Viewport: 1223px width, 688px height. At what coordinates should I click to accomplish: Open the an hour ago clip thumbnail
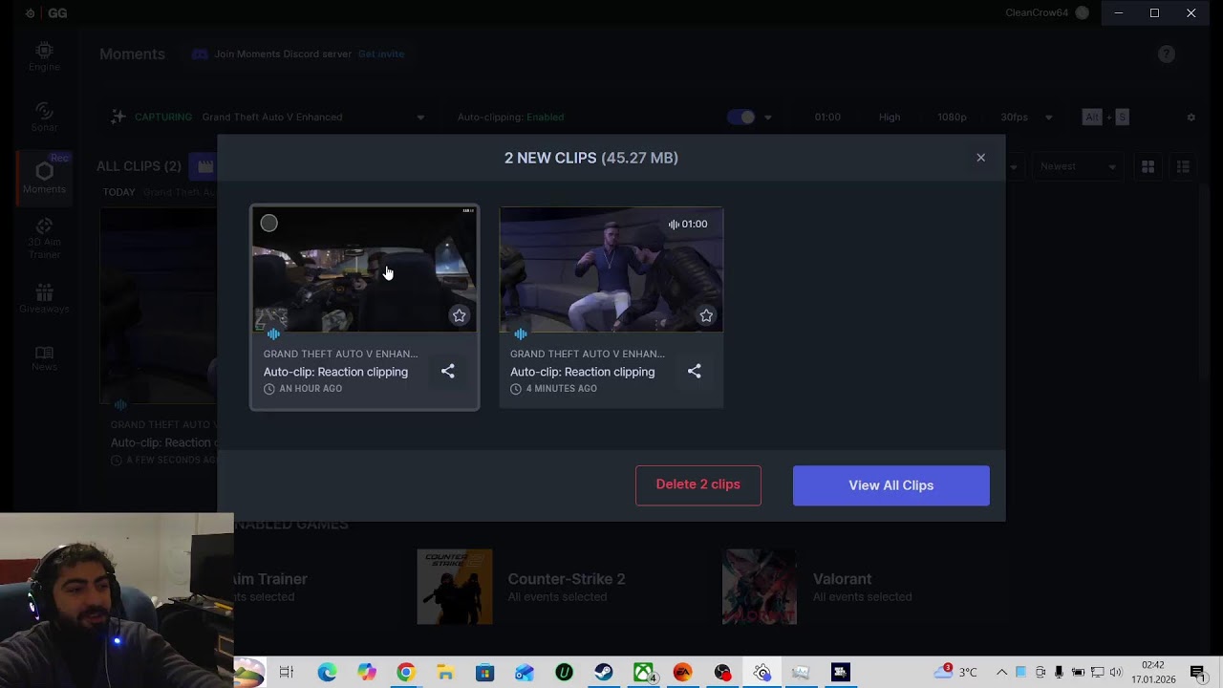tap(364, 269)
